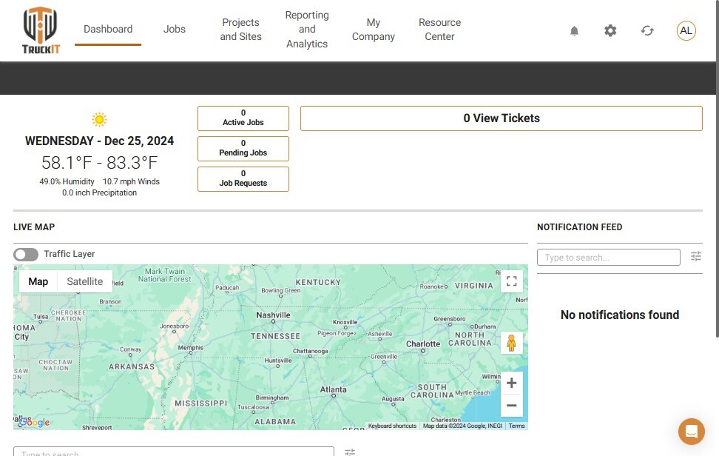Open Projects and Sites tab

[x=240, y=30]
